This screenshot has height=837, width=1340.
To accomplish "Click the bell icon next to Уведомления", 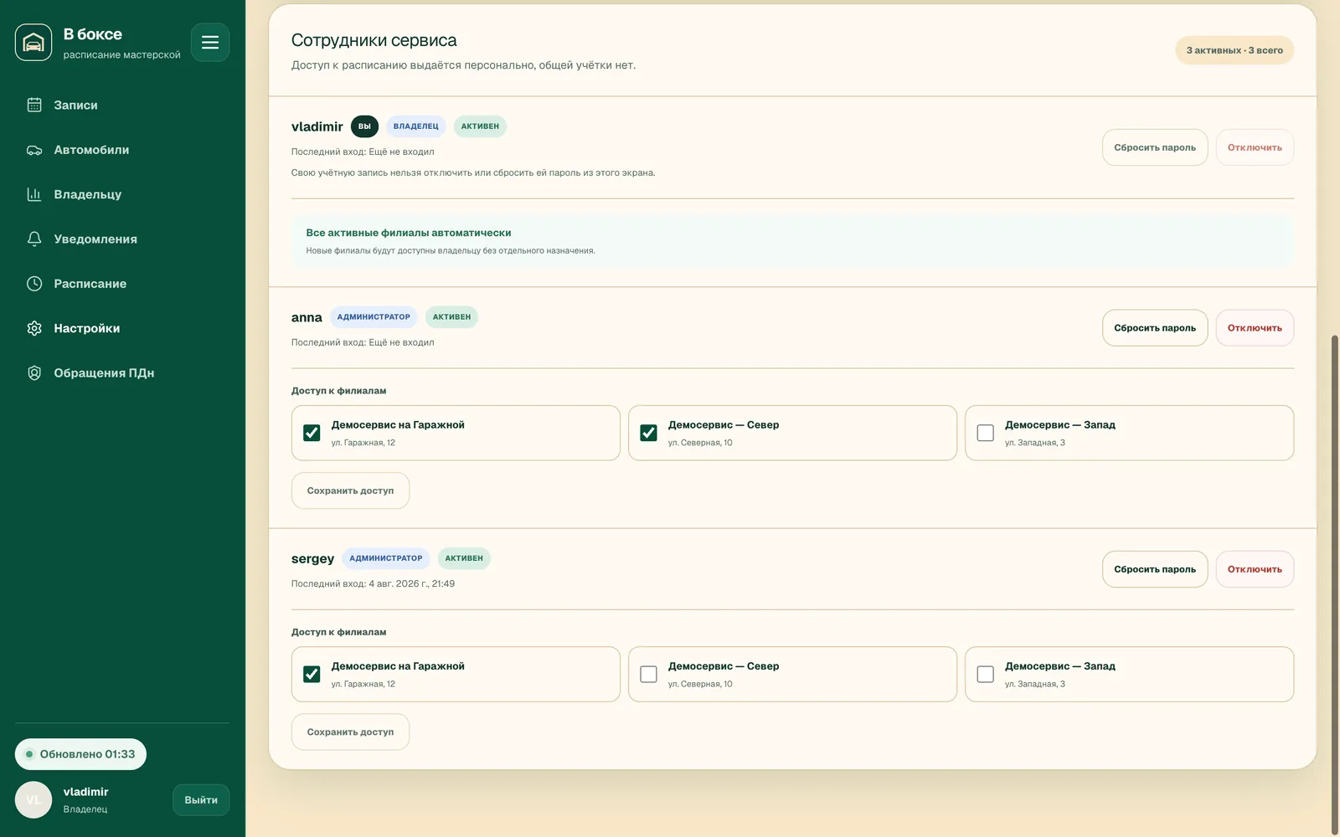I will (34, 239).
